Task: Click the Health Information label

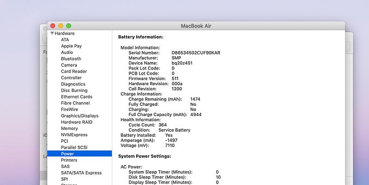Action: [x=141, y=120]
